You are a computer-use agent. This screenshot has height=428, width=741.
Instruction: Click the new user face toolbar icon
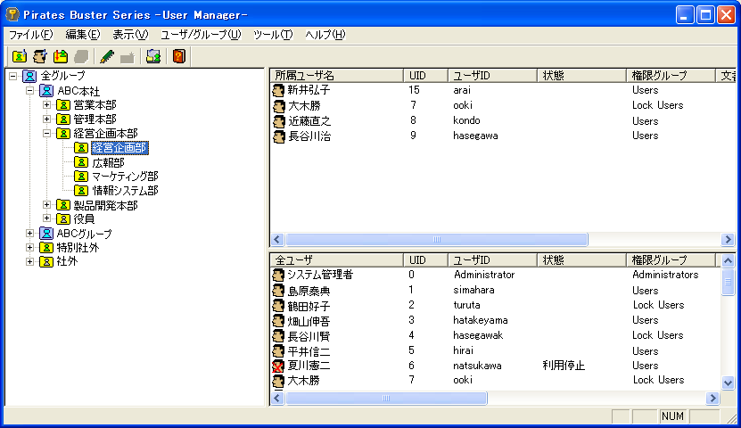click(x=39, y=56)
